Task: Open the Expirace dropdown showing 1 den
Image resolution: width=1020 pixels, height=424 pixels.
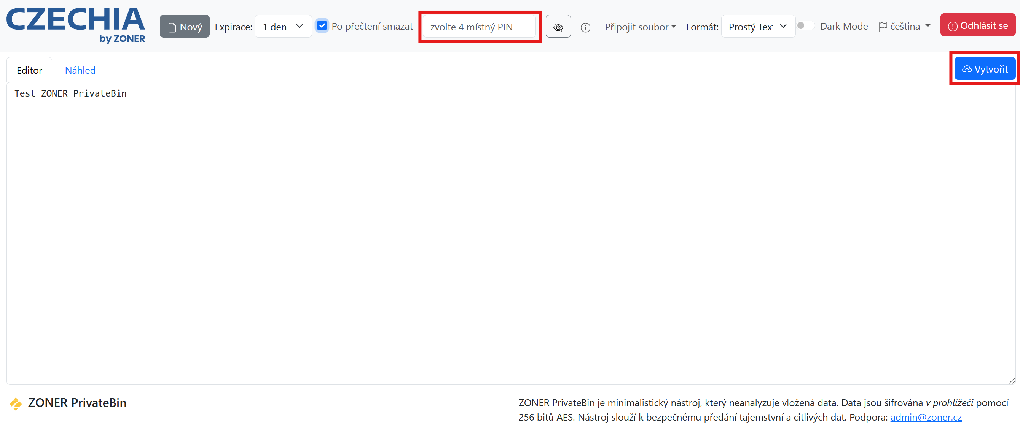Action: [x=283, y=27]
